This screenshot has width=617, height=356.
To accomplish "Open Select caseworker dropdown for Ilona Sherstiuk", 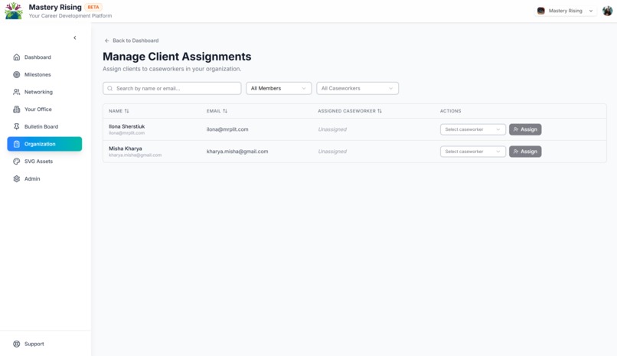I will (472, 129).
